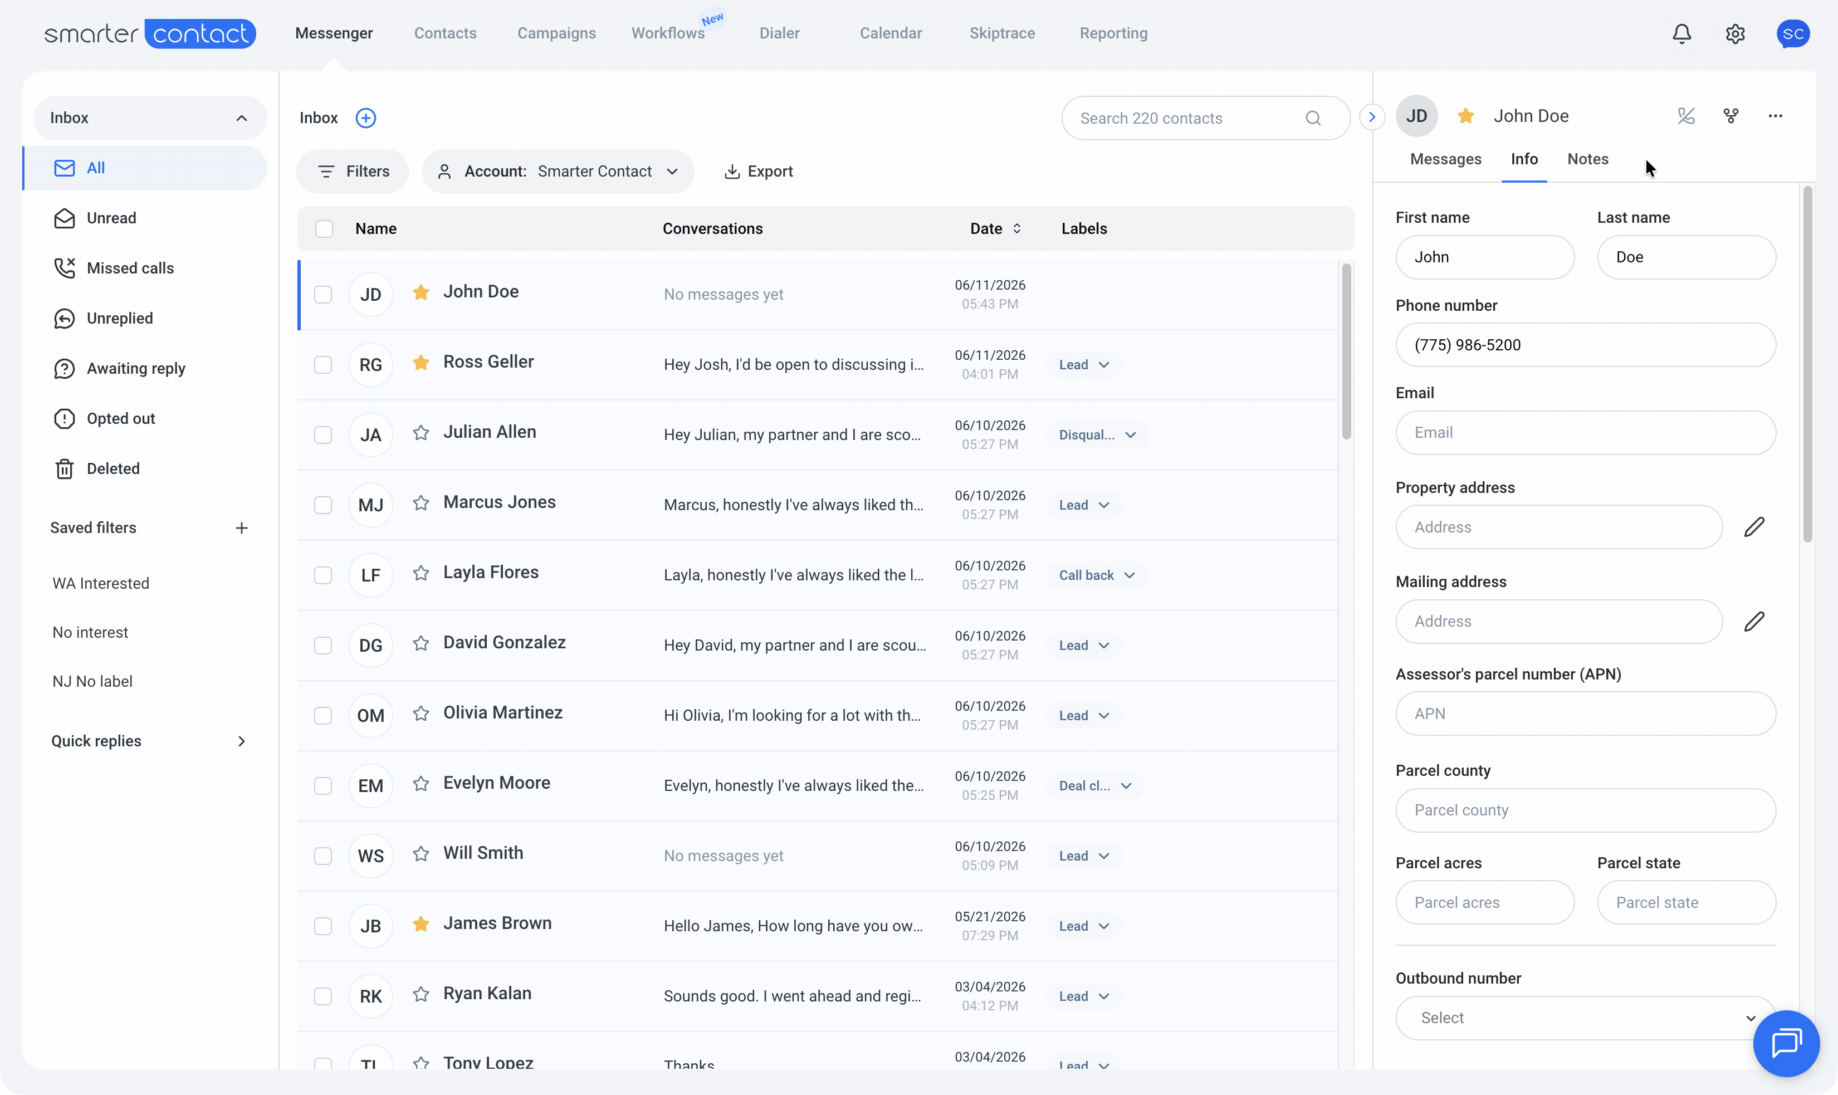Unstar James Brown
1838x1095 pixels.
pyautogui.click(x=421, y=924)
